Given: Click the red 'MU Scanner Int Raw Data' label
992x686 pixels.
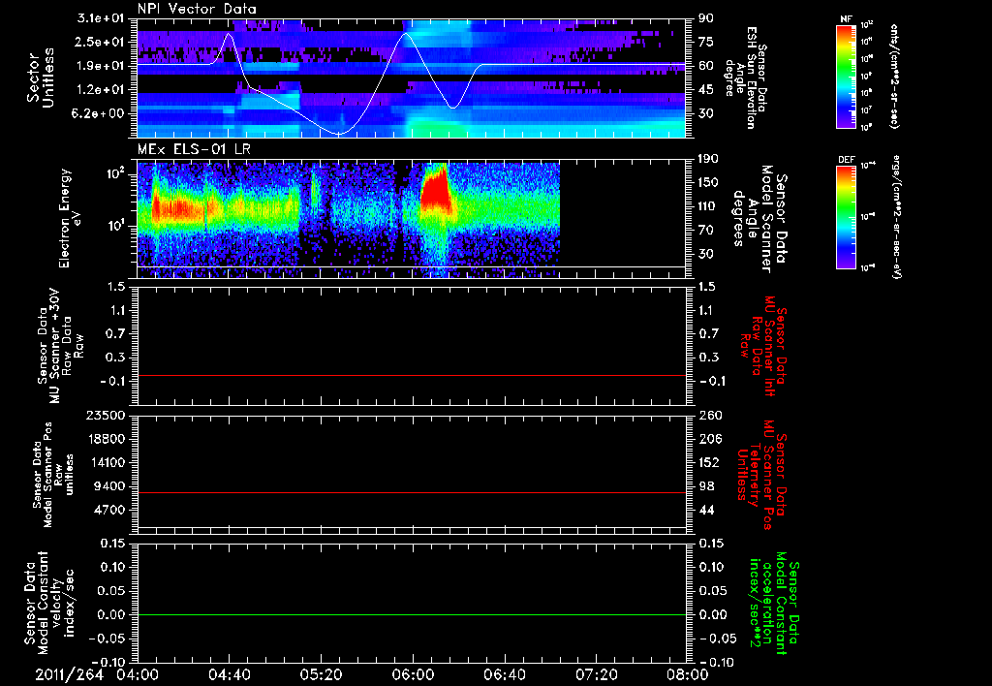Looking at the screenshot, I should (x=763, y=346).
